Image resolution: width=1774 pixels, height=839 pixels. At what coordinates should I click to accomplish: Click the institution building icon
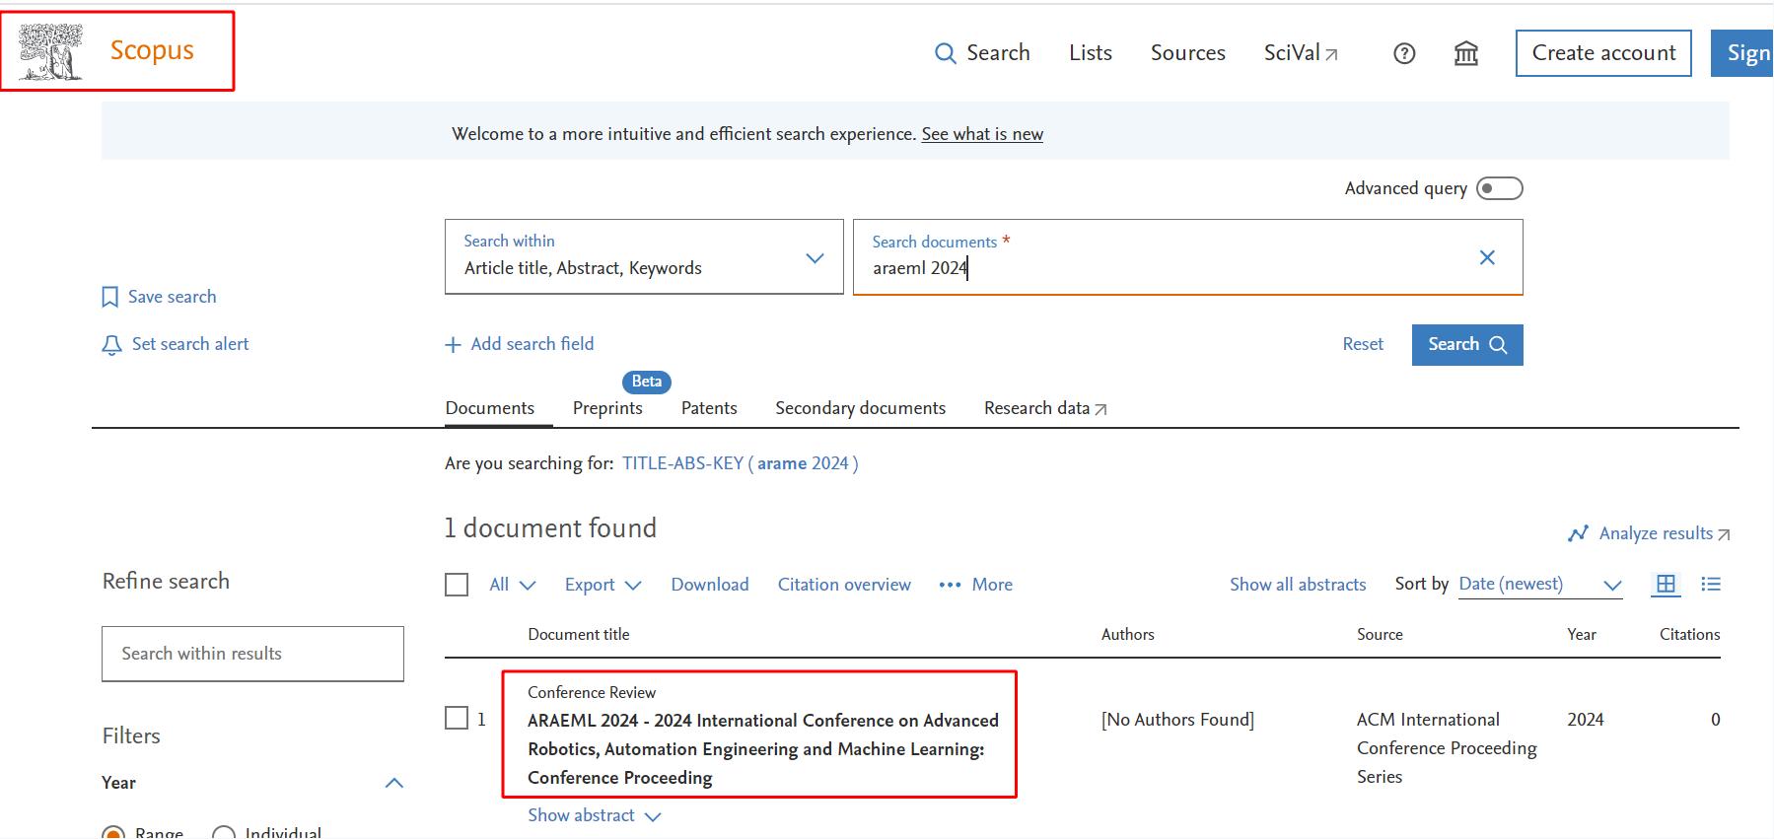pos(1466,53)
